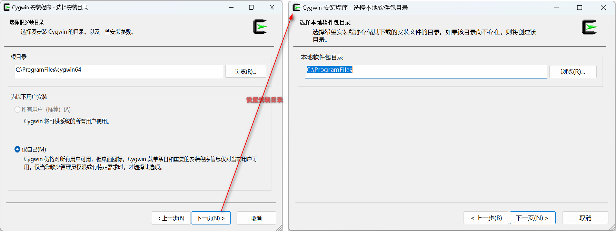Click the 选择根安装目录 heading
The width and height of the screenshot is (616, 231).
point(27,22)
